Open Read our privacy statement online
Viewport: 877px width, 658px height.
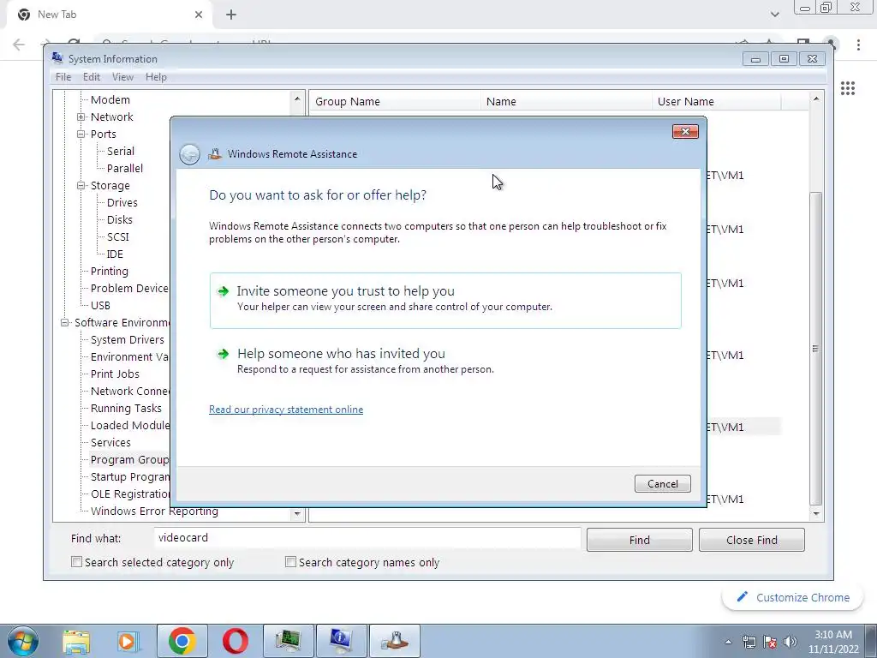[286, 410]
